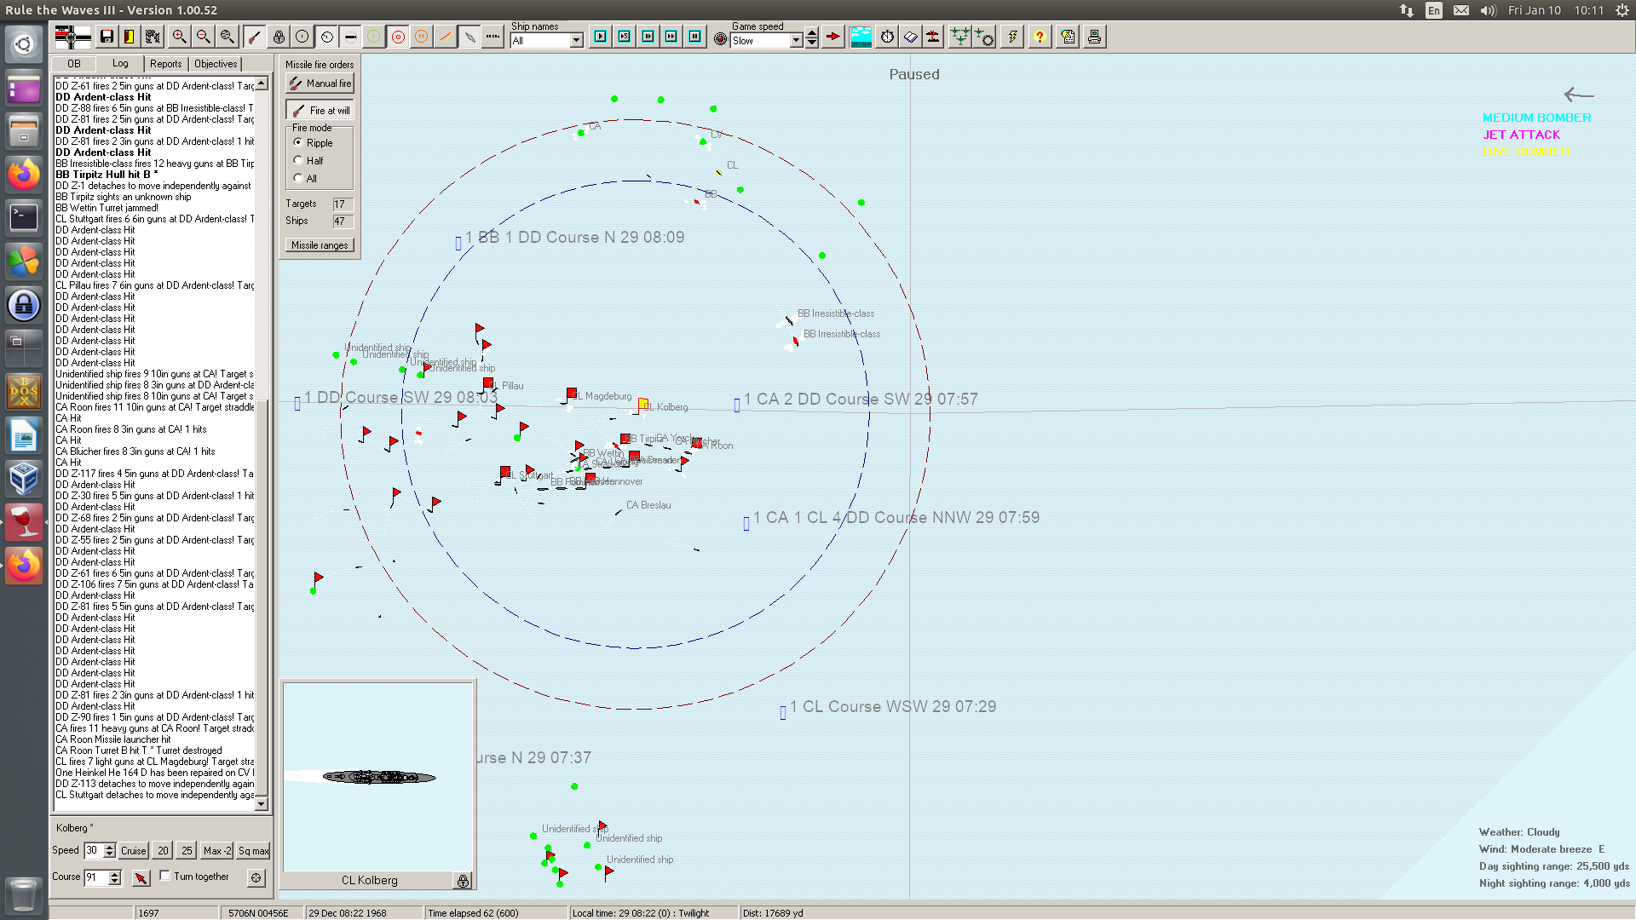Open help with the question mark icon
The image size is (1636, 920).
[x=1040, y=37]
